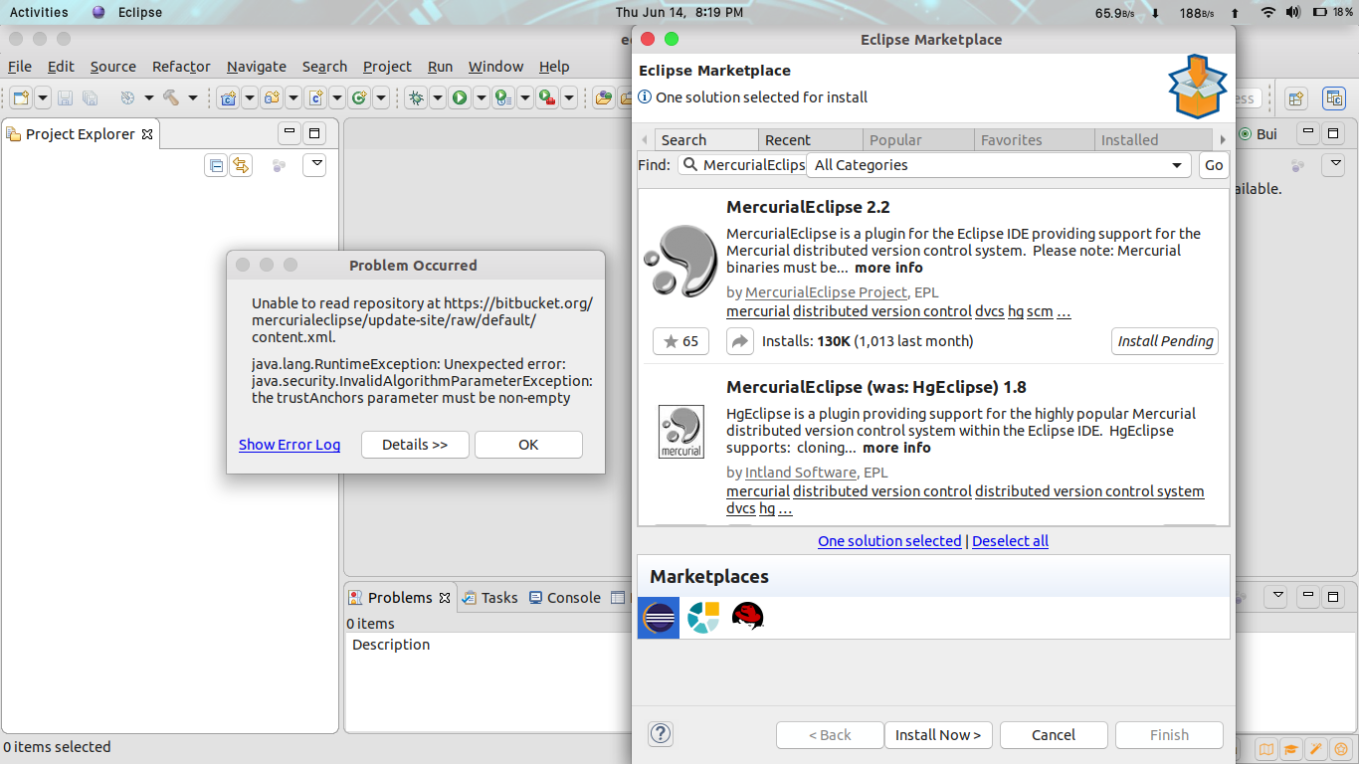This screenshot has width=1359, height=764.
Task: Select the C/C++ perspective icon
Action: (x=1334, y=98)
